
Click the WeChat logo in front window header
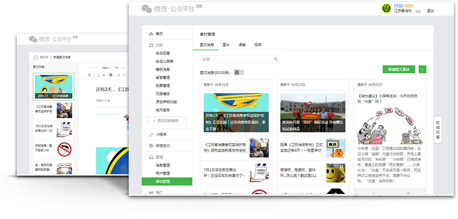[x=147, y=9]
